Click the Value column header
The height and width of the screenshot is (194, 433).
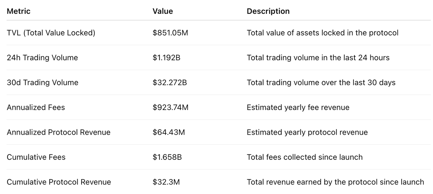click(163, 11)
